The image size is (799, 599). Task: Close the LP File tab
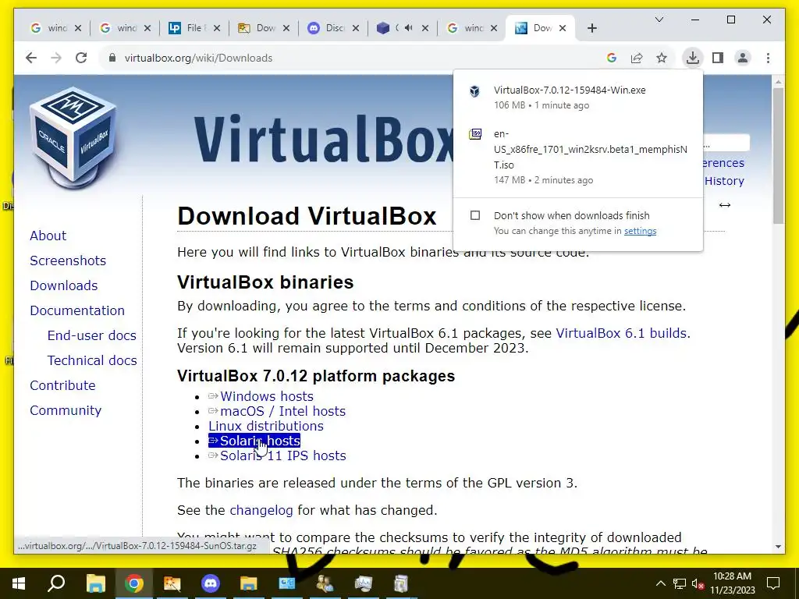pyautogui.click(x=217, y=28)
